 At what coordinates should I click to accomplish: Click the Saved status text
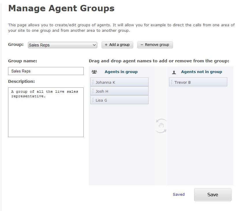point(179,194)
